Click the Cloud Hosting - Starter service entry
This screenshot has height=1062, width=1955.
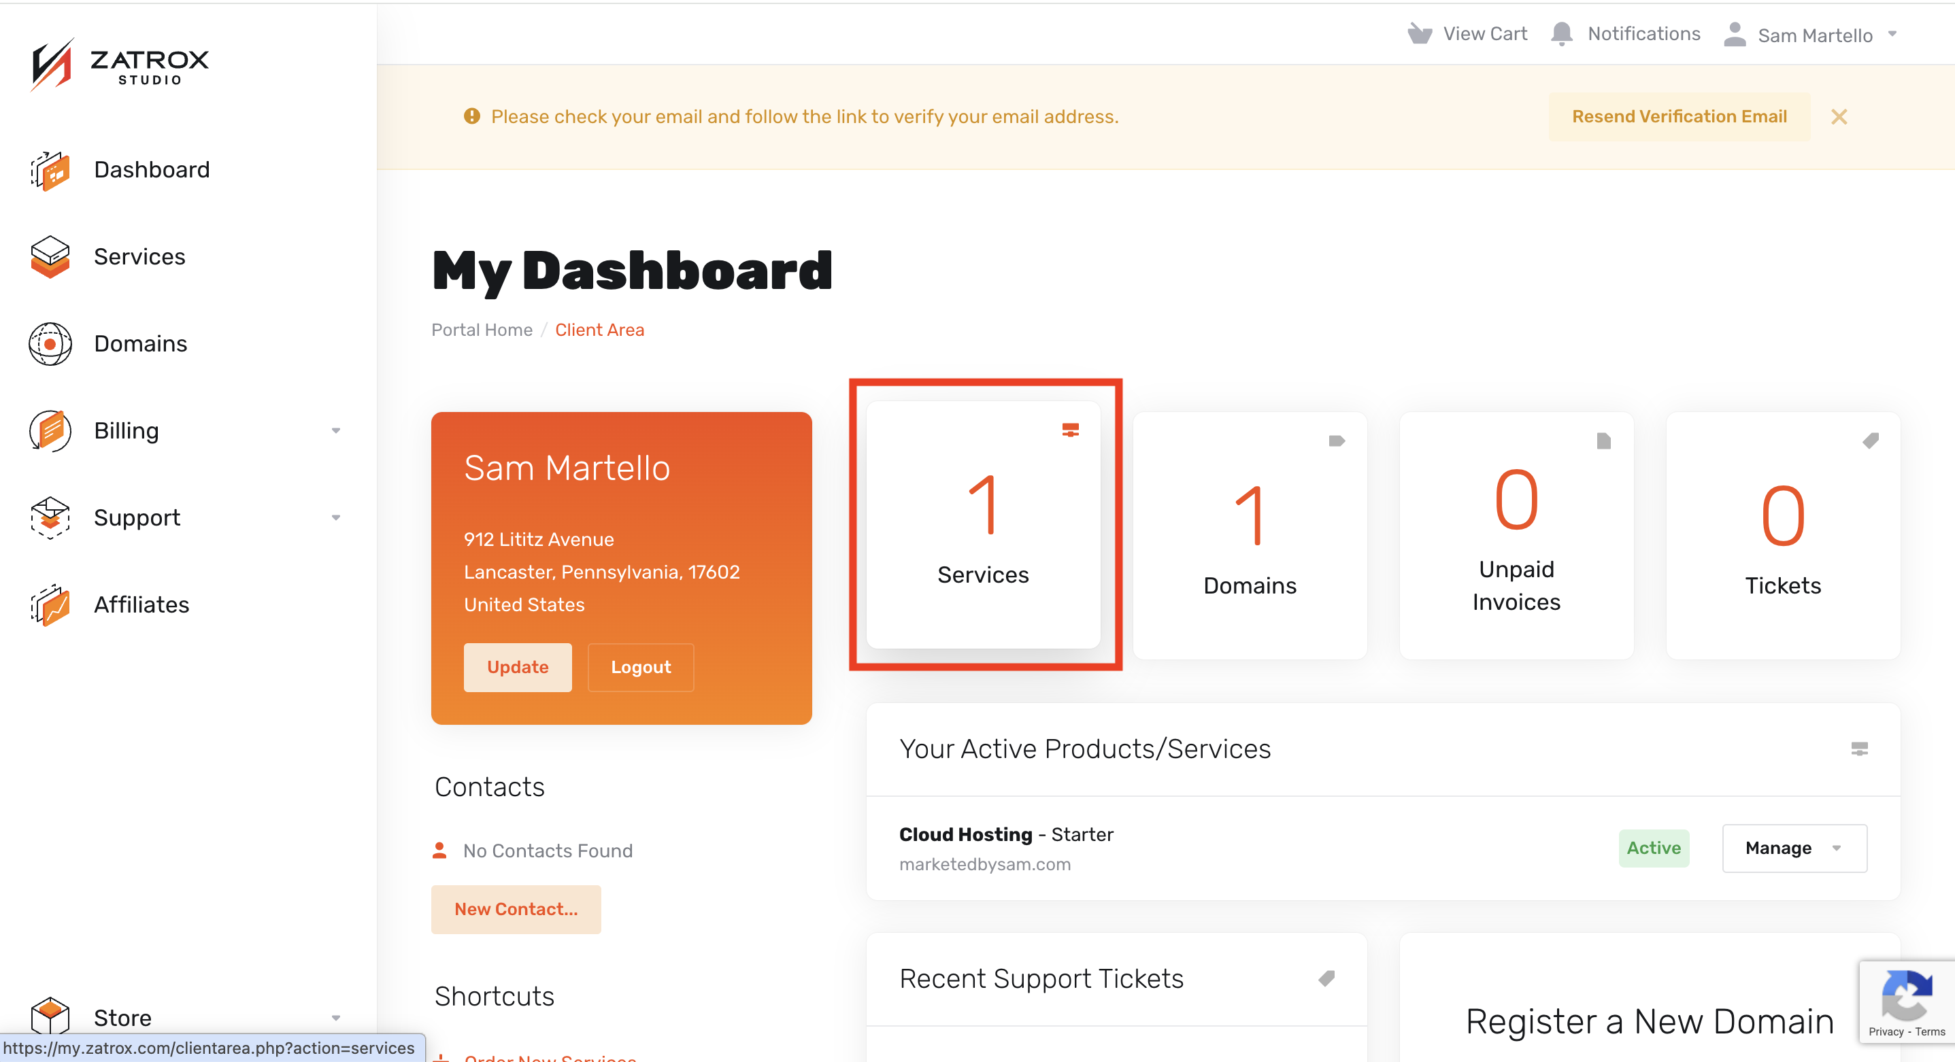click(1005, 834)
